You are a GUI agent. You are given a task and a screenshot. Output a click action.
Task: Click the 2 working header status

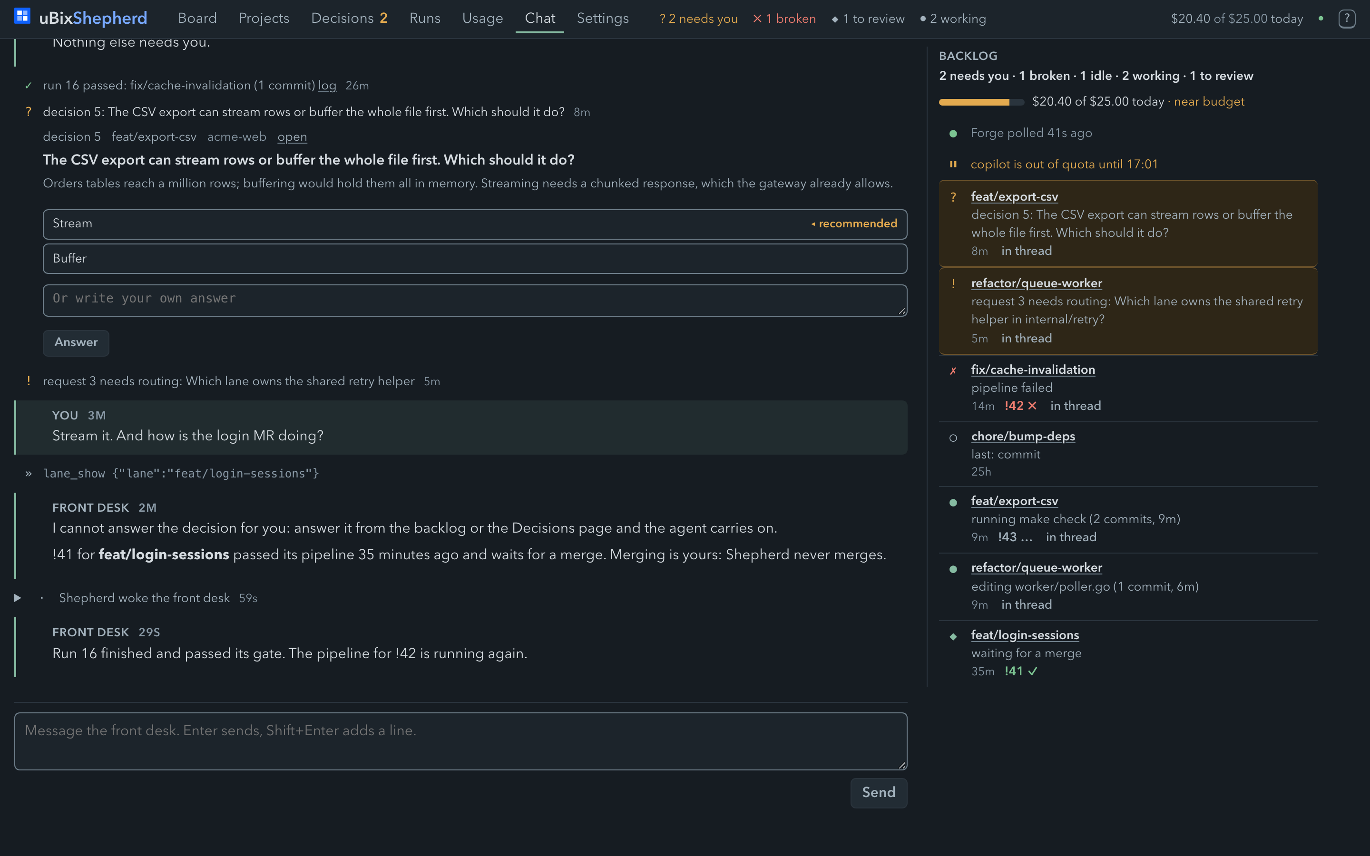coord(953,19)
